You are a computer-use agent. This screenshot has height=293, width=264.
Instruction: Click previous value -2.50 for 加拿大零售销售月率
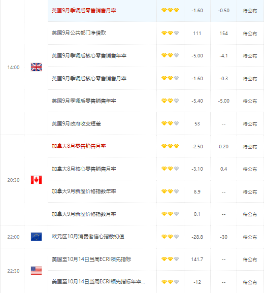197,146
